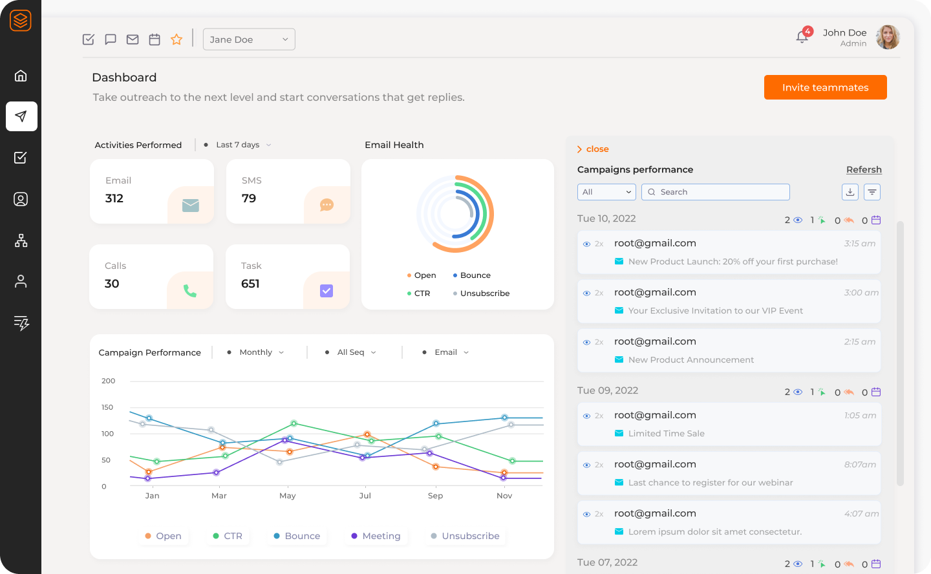This screenshot has height=574, width=931.
Task: Toggle the Unsubscribe series legend in chart
Action: pos(465,536)
